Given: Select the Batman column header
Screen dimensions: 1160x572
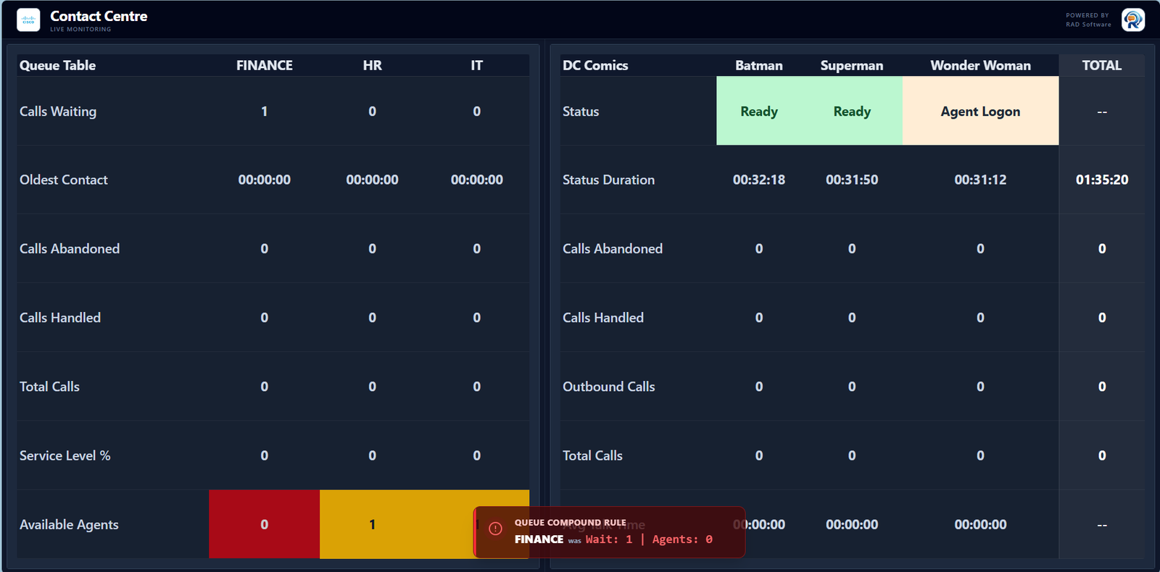Looking at the screenshot, I should (x=759, y=65).
